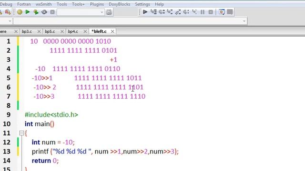The image size is (305, 171).
Task: Close the *bleft.c tab
Action: click(x=112, y=31)
